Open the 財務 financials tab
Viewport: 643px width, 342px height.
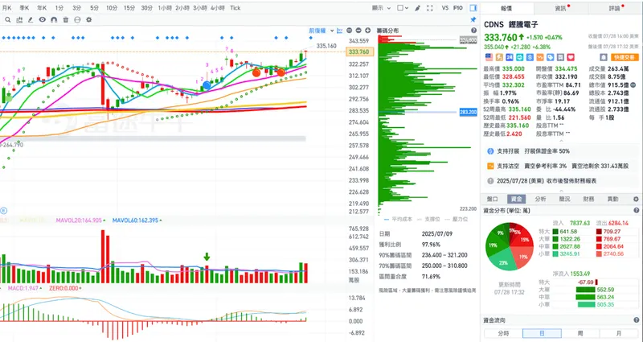click(x=589, y=199)
